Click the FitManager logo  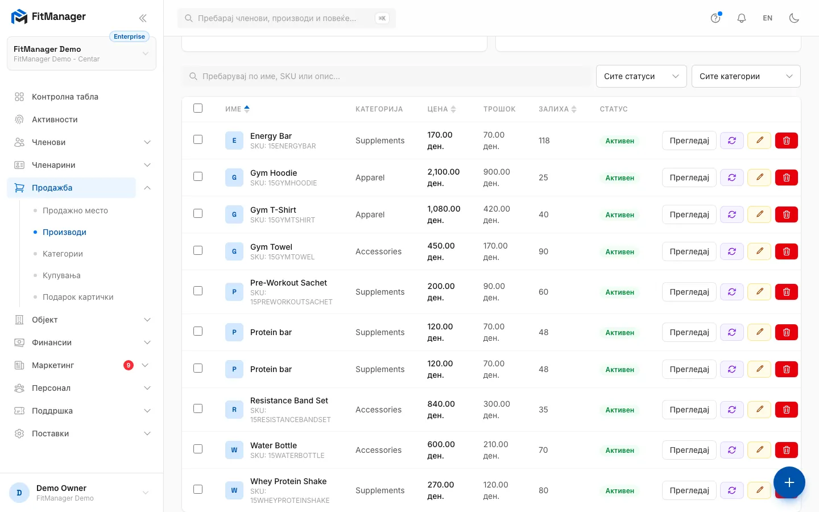pyautogui.click(x=48, y=17)
